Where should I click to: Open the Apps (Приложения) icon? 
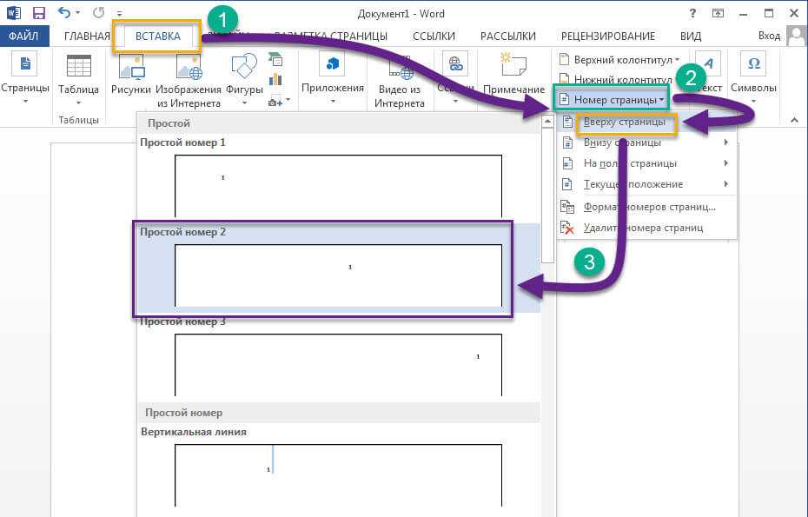pos(332,64)
